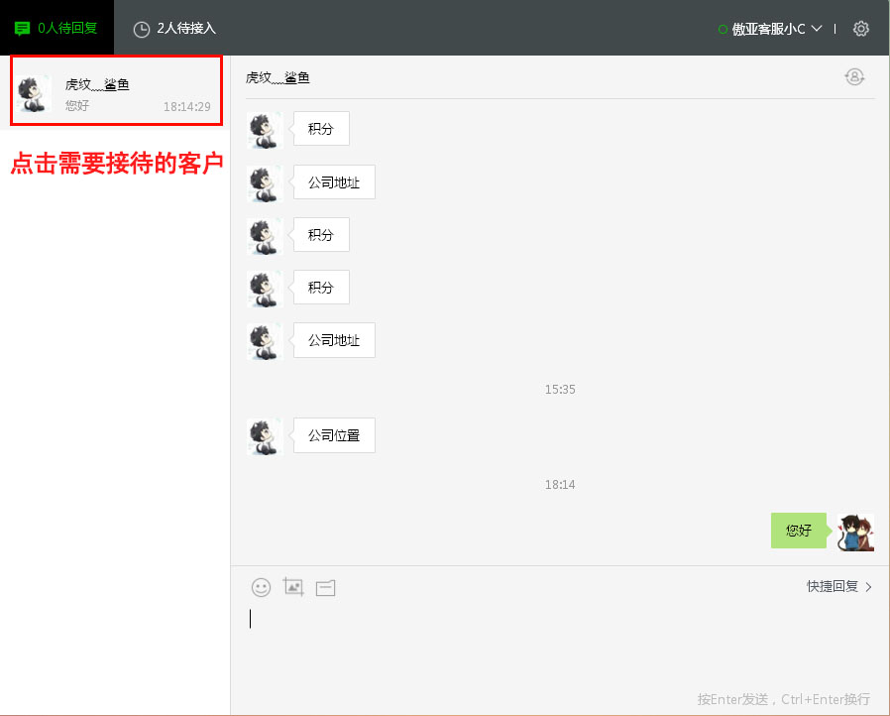Click the agent avatar beside 您好 reply

pos(855,532)
